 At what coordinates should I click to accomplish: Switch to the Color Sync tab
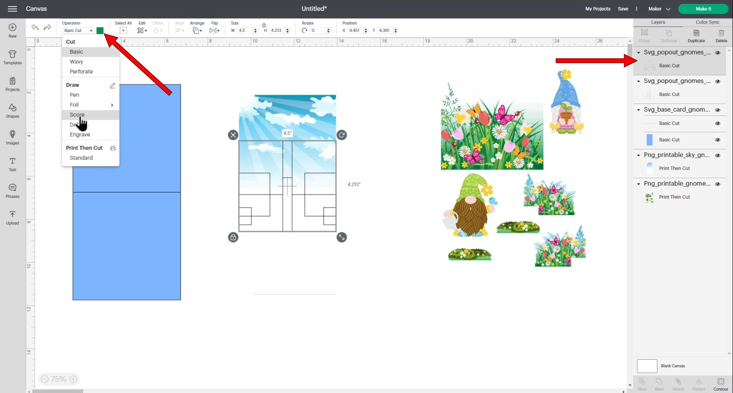(707, 22)
